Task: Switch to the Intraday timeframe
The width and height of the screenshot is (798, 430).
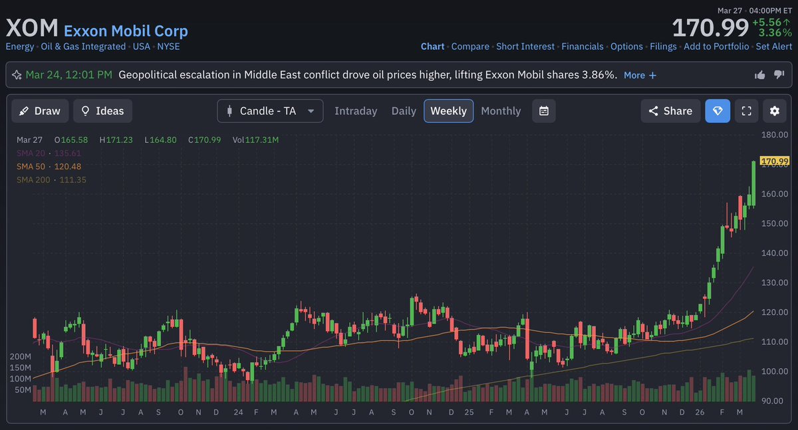Action: (356, 111)
